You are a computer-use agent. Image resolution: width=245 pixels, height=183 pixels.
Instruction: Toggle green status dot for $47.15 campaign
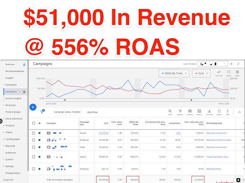pos(39,169)
